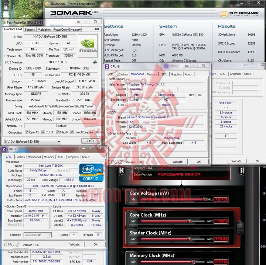Open About tab in the processor CPU-Z window
Screen dimensions: 266x265
coord(85,157)
